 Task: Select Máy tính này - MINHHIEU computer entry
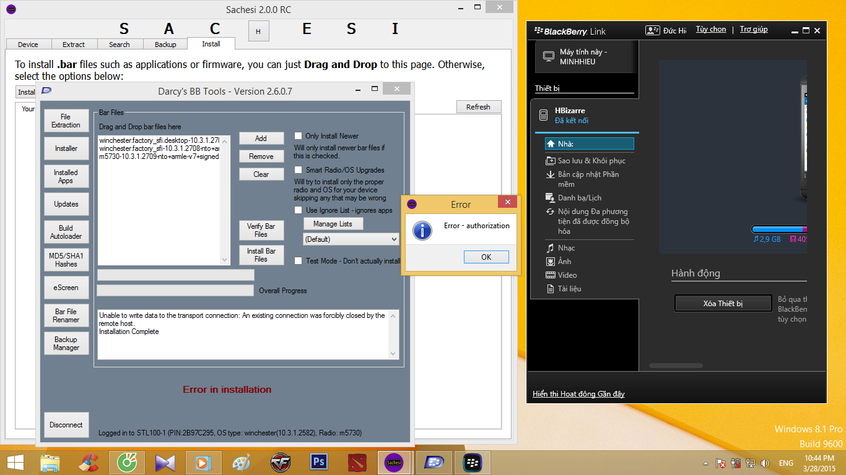[x=586, y=57]
